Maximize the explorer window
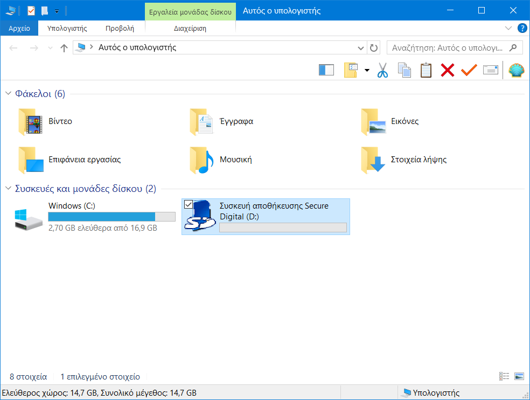The height and width of the screenshot is (400, 530). pyautogui.click(x=482, y=10)
